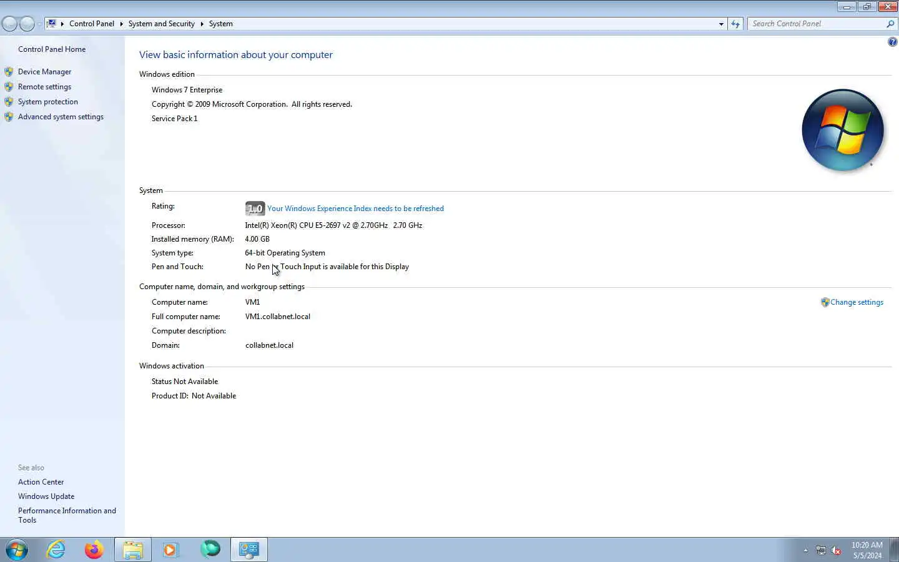Open the help question mark icon

click(892, 42)
